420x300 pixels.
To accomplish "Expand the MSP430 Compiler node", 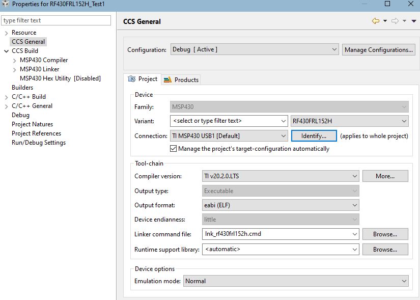I will point(14,61).
